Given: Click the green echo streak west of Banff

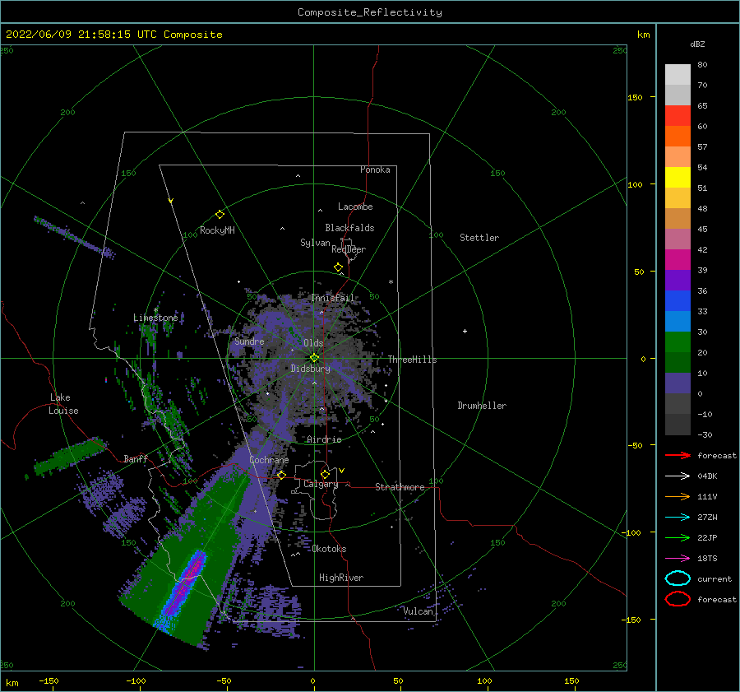Looking at the screenshot, I should [x=69, y=457].
